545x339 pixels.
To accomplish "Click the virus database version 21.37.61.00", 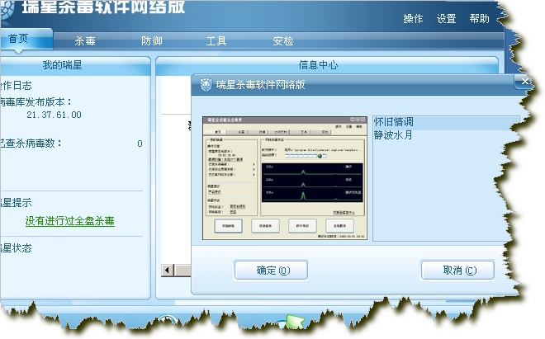I will click(54, 115).
